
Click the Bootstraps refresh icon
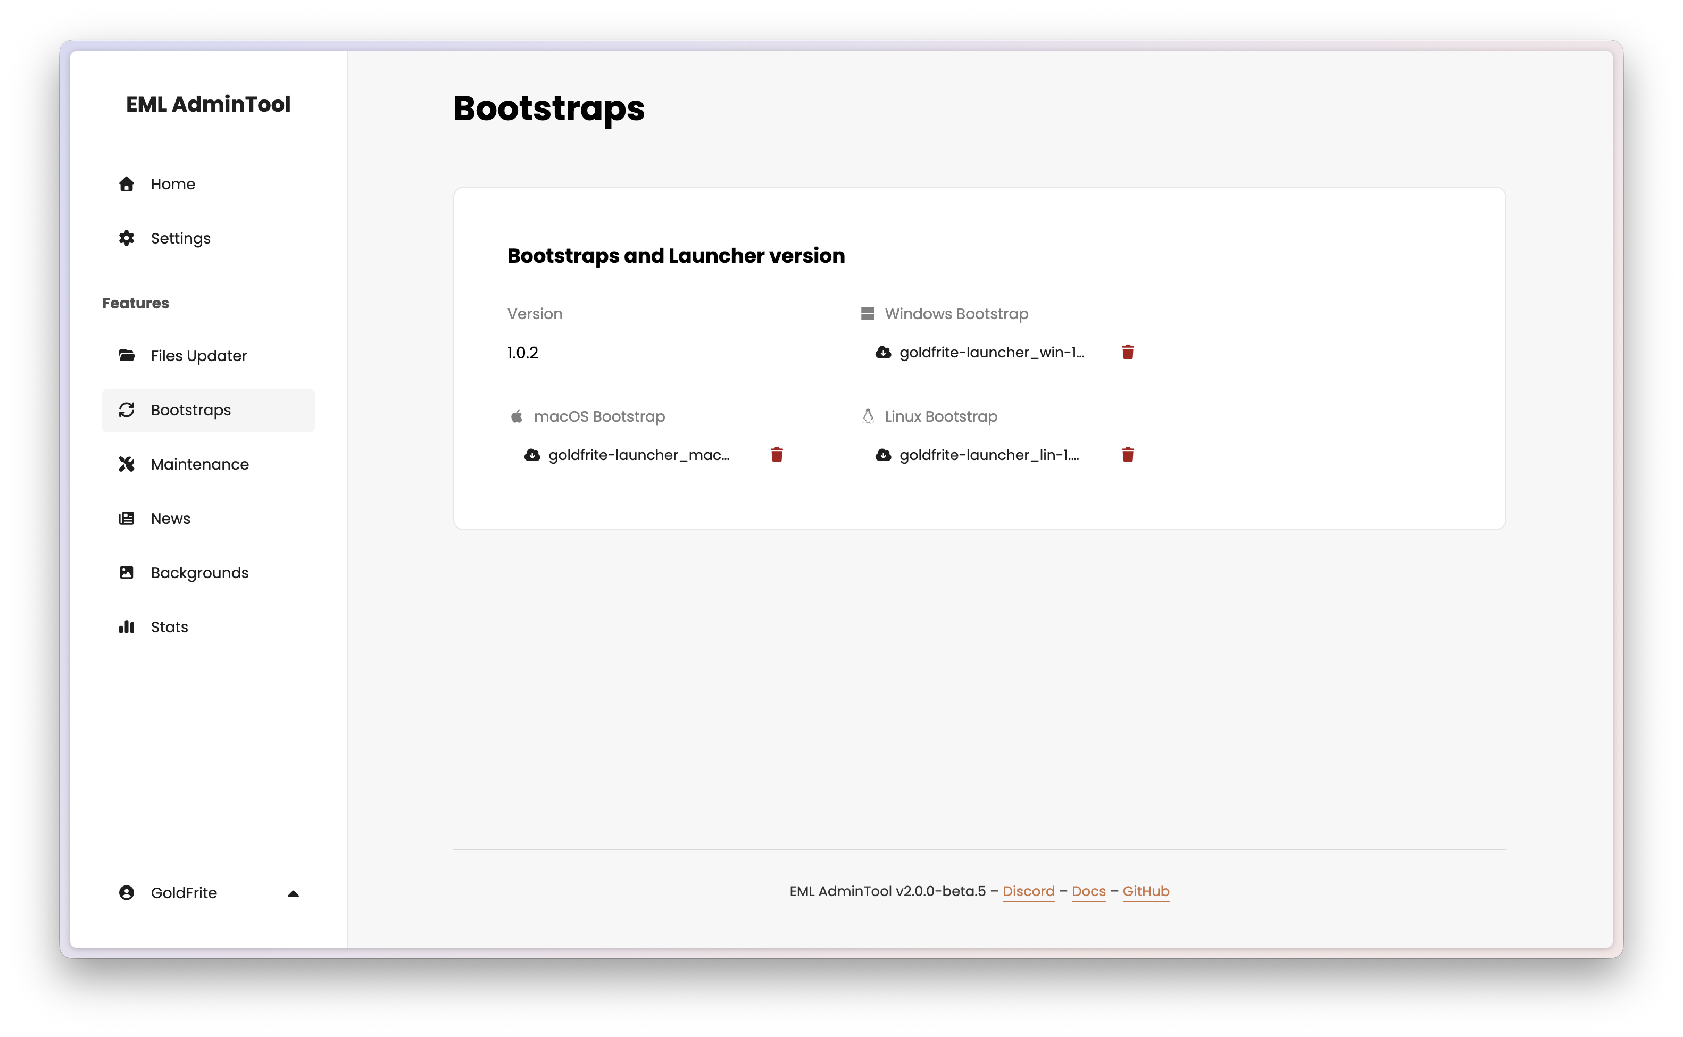(x=127, y=409)
